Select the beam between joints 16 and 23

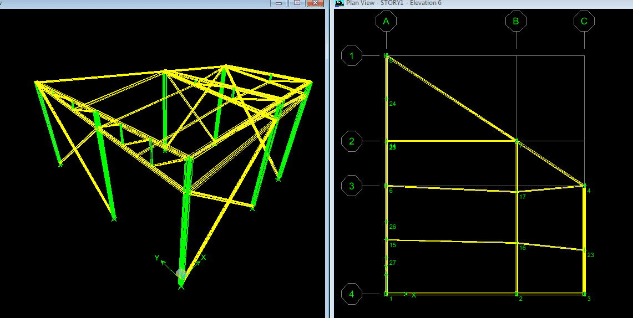point(550,247)
